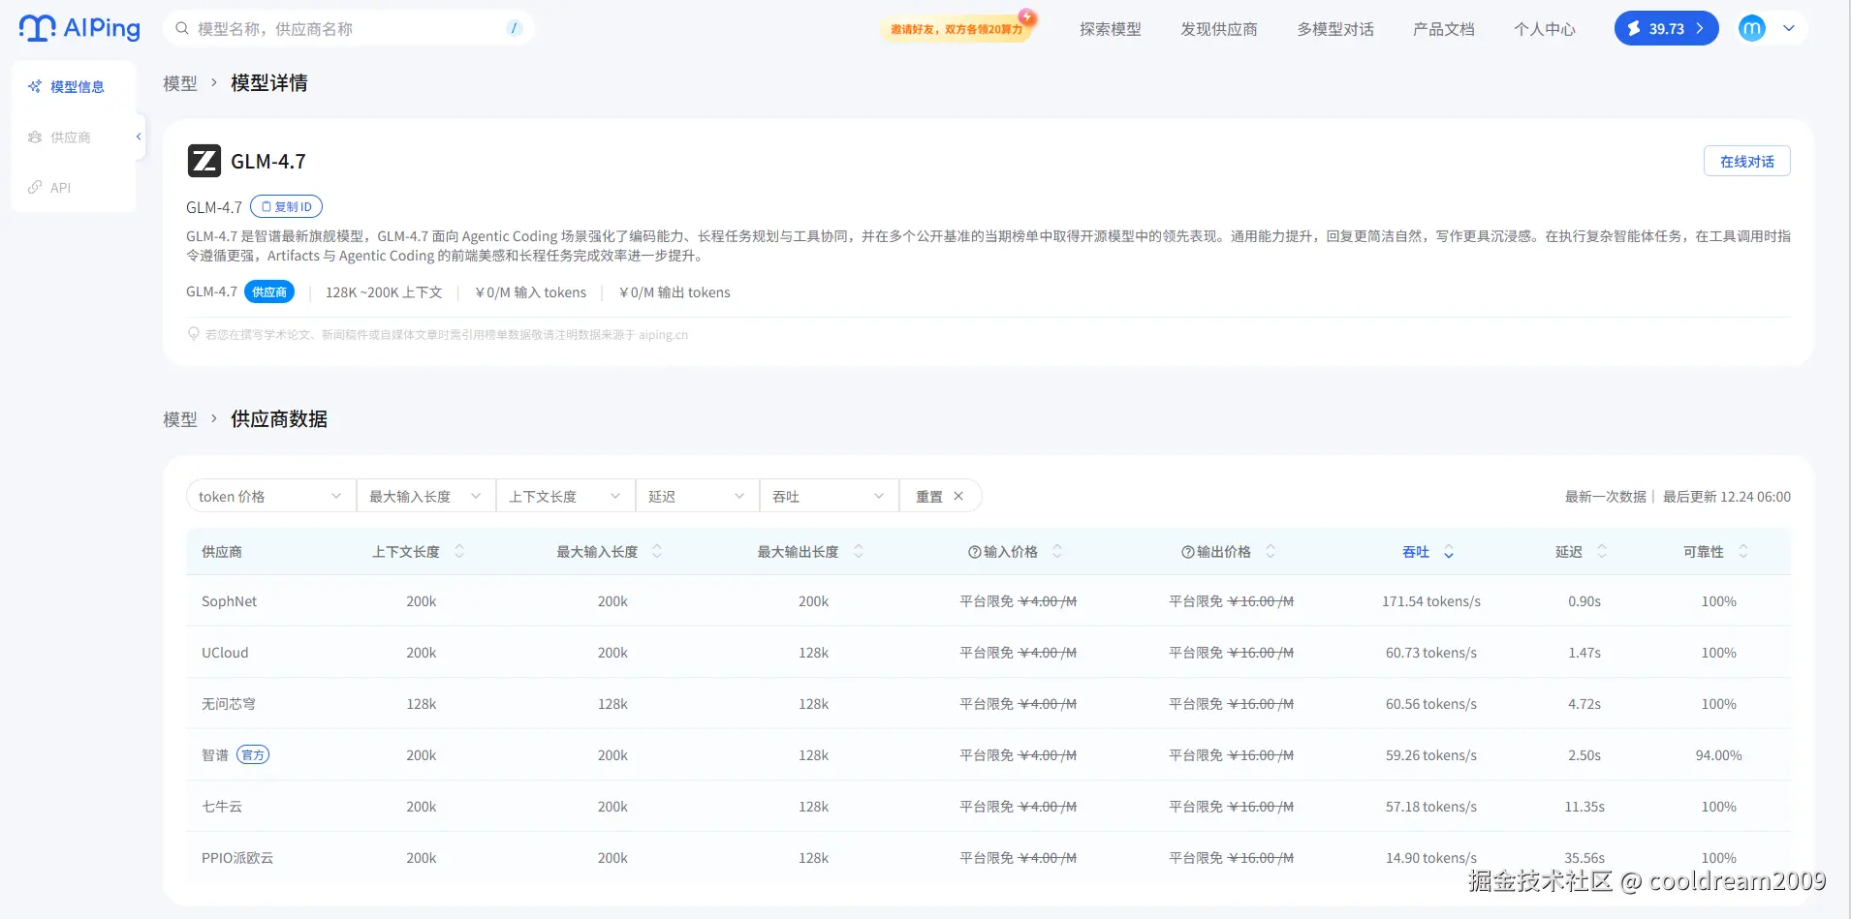Click the sort arrows for 输入价格
This screenshot has height=919, width=1851.
click(x=1057, y=551)
